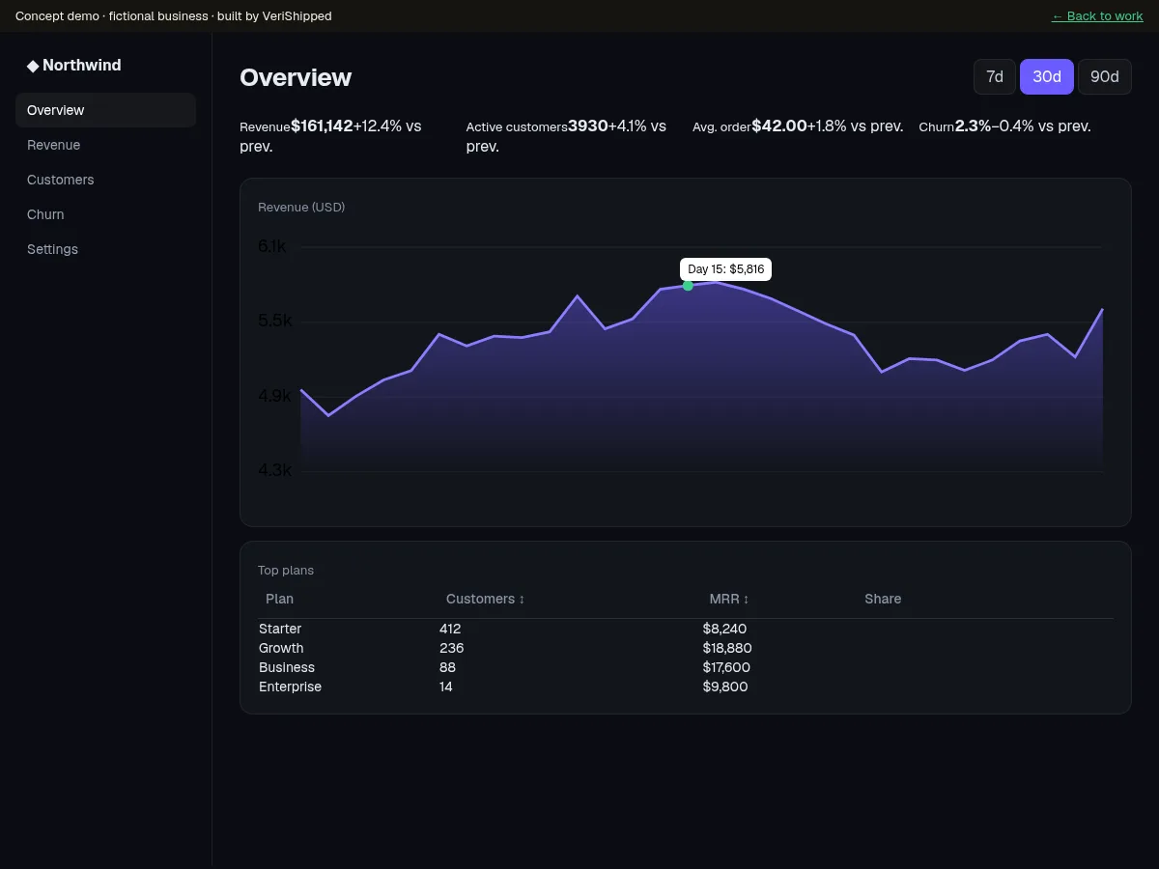Click the $8,240 MRR value
The image size is (1159, 869).
click(x=724, y=629)
